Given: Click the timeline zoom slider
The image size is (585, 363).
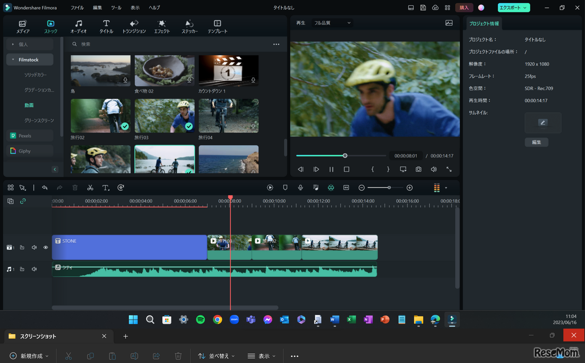Looking at the screenshot, I should [385, 188].
